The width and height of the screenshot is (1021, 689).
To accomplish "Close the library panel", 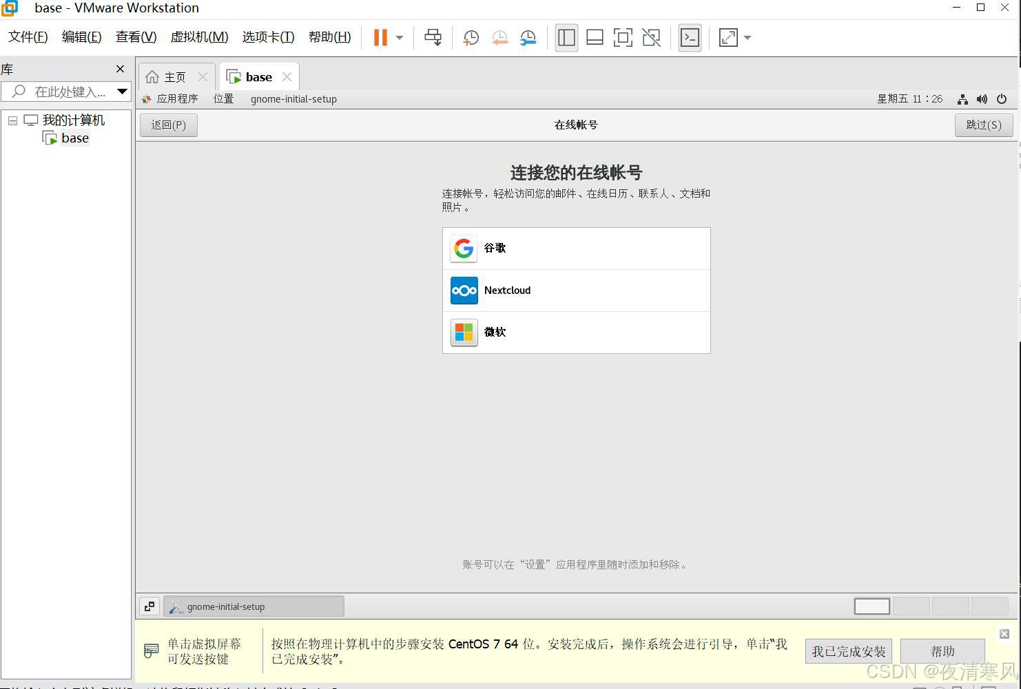I will point(121,69).
